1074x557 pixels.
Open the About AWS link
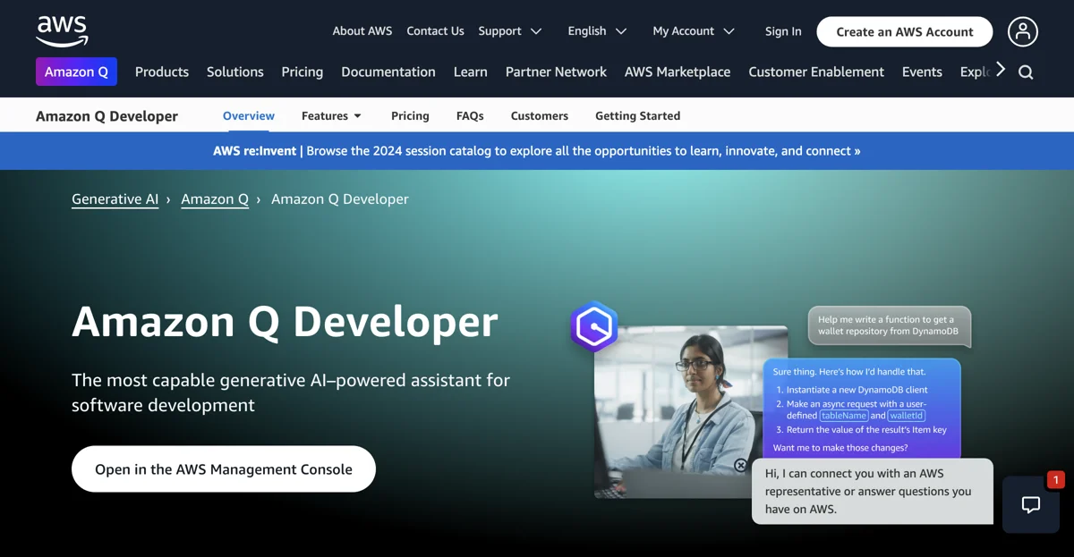pos(362,30)
